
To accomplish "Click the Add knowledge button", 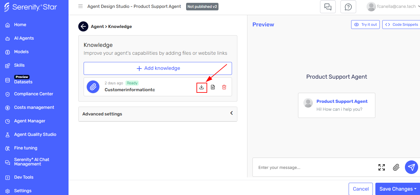I will tap(157, 68).
